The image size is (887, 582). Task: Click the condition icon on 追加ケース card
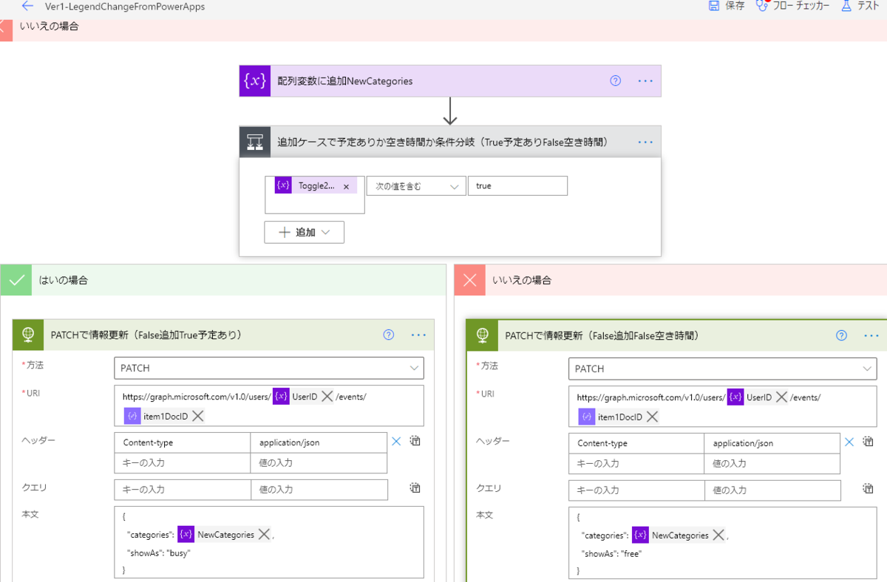(255, 142)
